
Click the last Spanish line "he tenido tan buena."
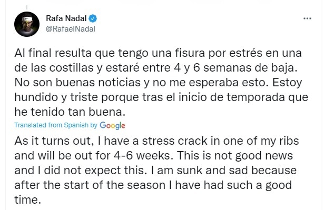pos(70,112)
